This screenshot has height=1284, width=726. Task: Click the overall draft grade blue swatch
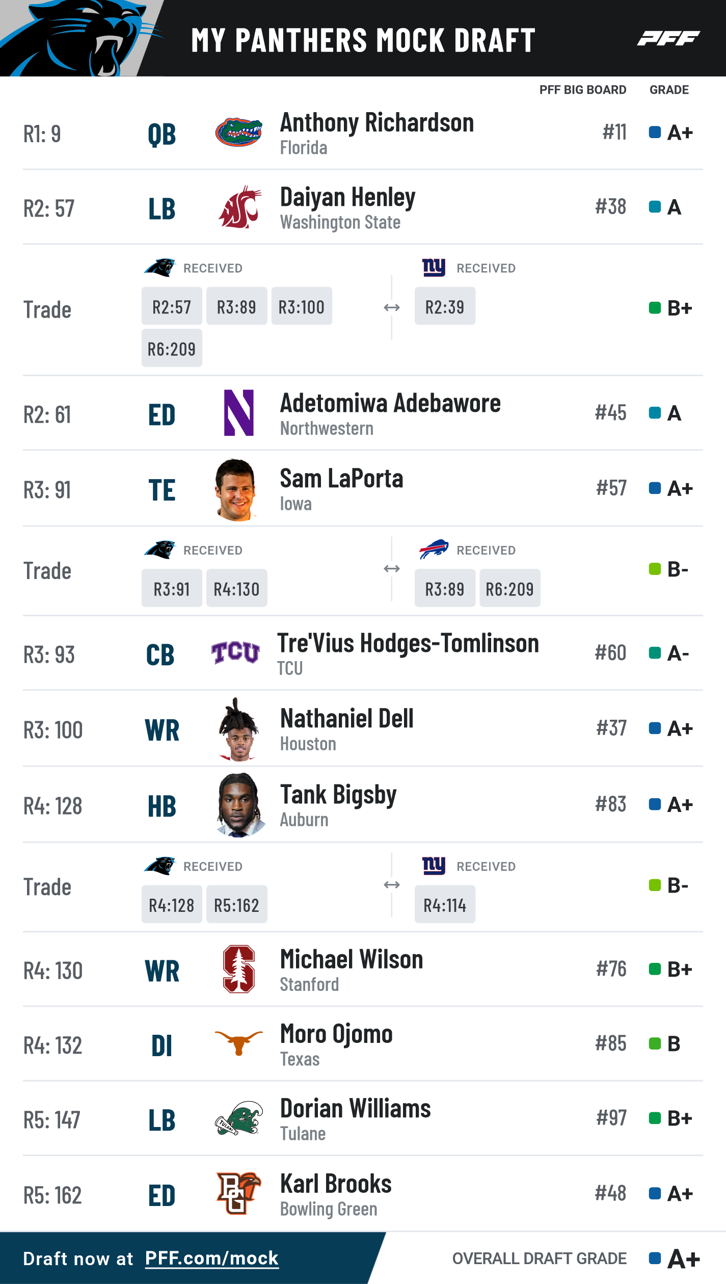coord(655,1258)
